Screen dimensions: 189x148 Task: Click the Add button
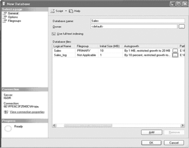click(x=152, y=132)
